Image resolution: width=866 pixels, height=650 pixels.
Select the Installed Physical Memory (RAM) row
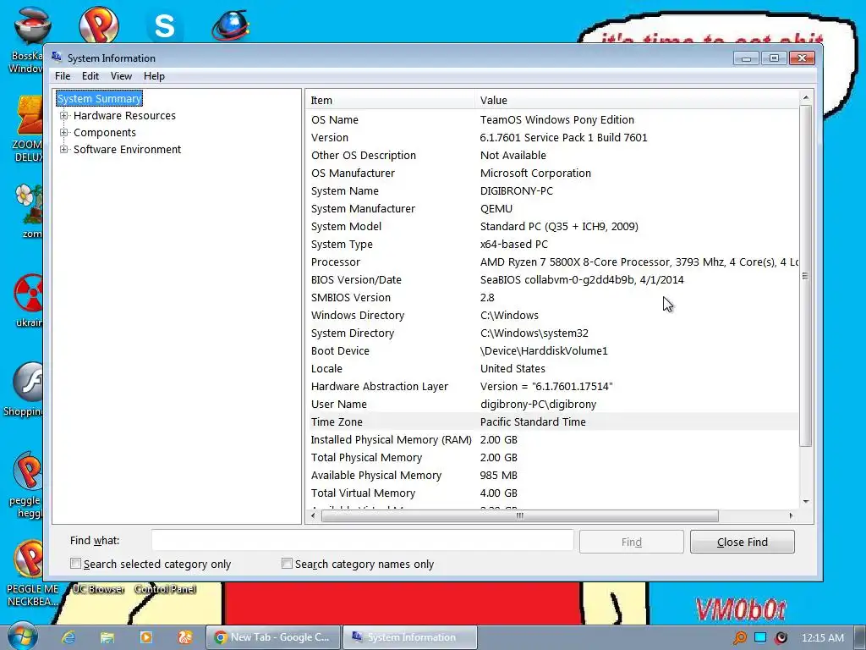click(x=552, y=439)
